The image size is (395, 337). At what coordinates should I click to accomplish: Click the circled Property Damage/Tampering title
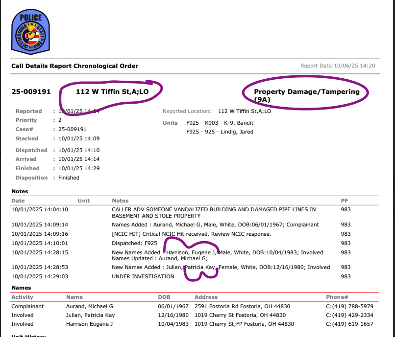[x=306, y=95]
